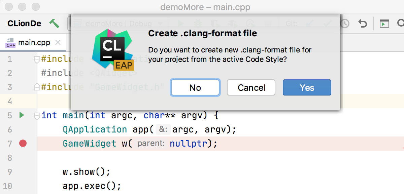Image resolution: width=404 pixels, height=194 pixels.
Task: Click the app.exec(); statement on line 10
Action: click(x=92, y=186)
